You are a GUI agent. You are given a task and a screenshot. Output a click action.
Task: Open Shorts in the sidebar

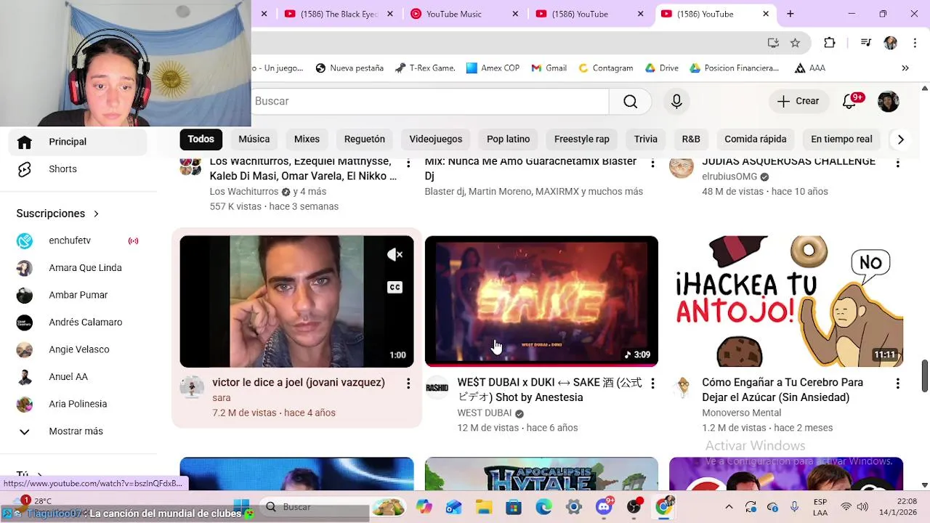[78, 169]
